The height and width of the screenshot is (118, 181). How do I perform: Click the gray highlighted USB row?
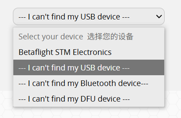pos(89,67)
